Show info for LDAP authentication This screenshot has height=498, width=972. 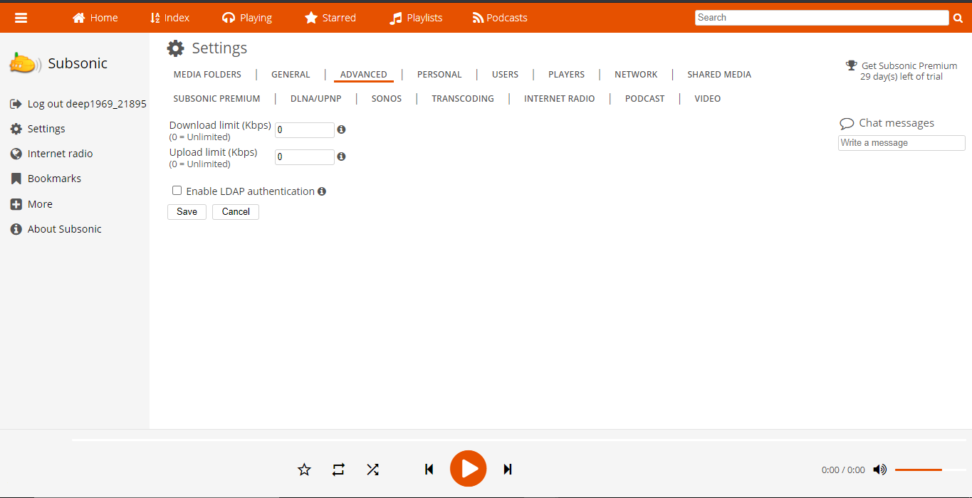322,191
